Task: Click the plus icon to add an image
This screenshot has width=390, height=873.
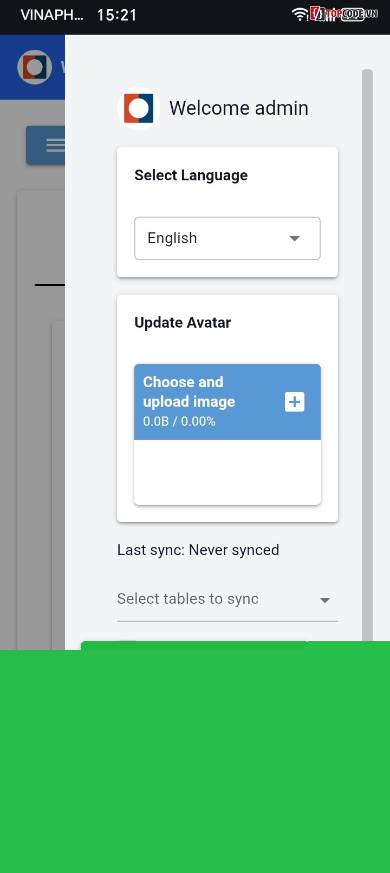Action: tap(295, 402)
